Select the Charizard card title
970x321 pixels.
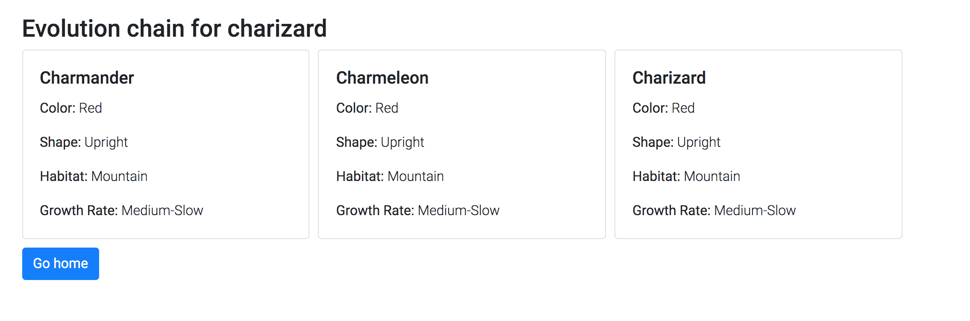click(669, 78)
